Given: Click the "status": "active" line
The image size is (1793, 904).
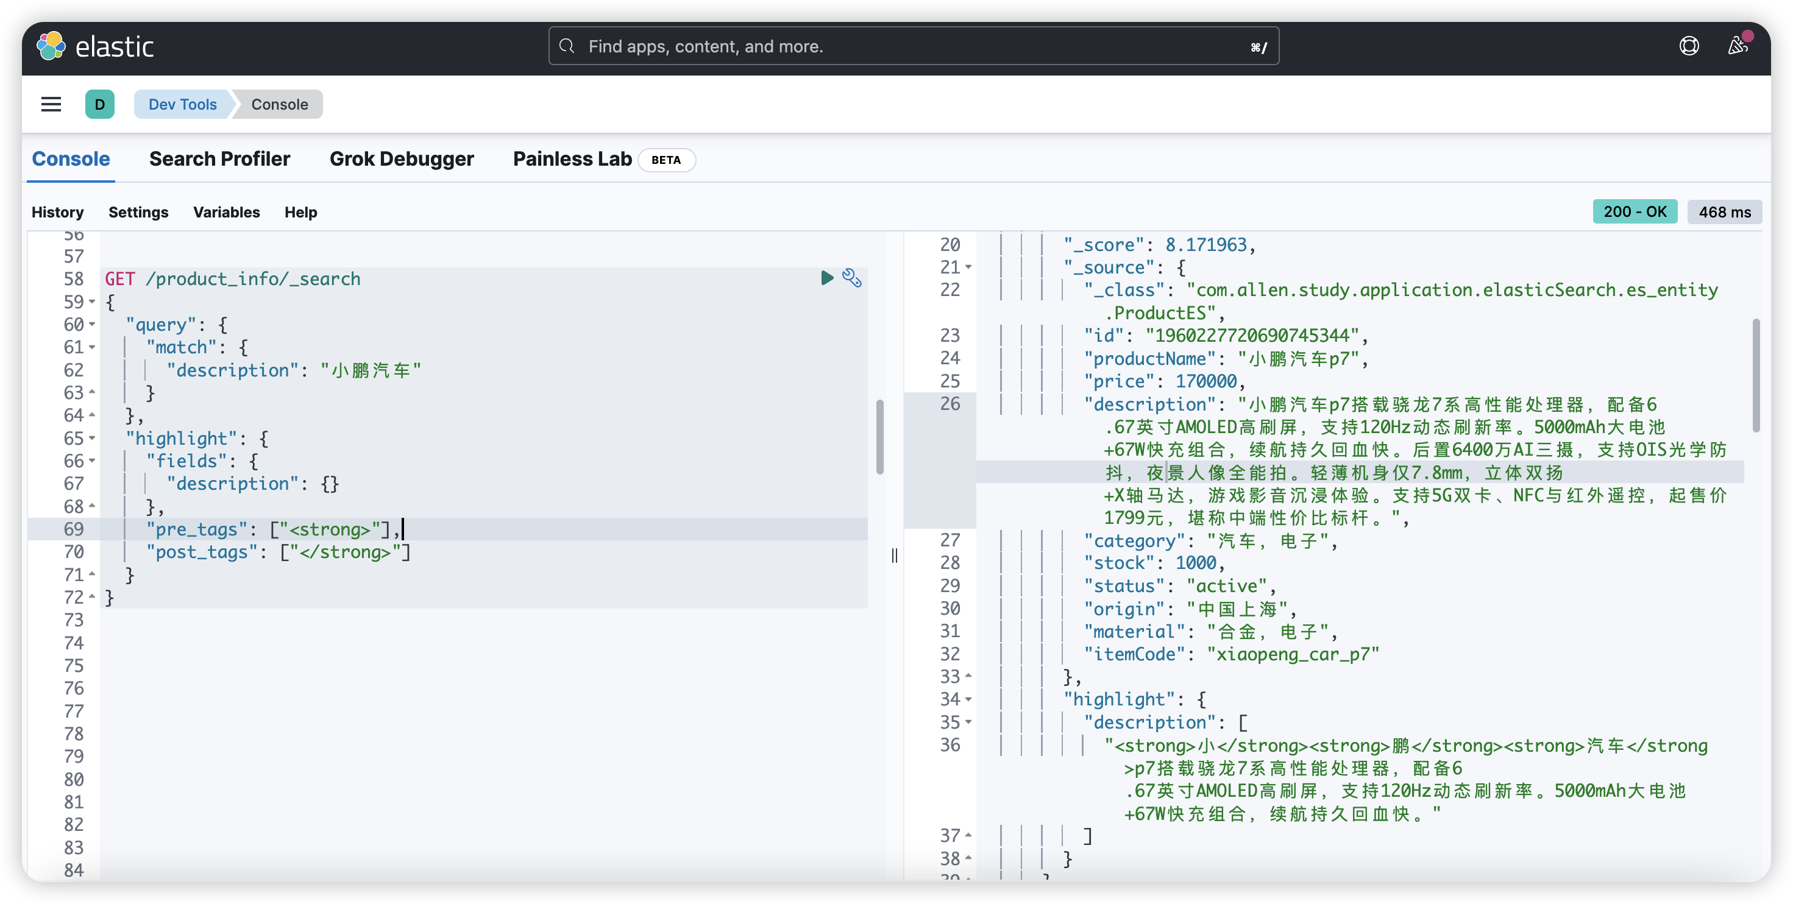Looking at the screenshot, I should [x=1180, y=586].
